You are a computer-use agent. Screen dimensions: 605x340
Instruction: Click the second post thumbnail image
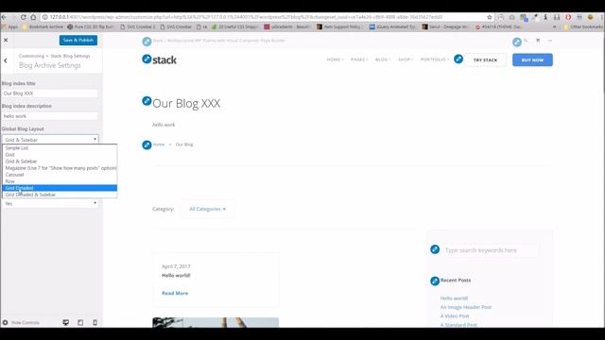(x=216, y=323)
